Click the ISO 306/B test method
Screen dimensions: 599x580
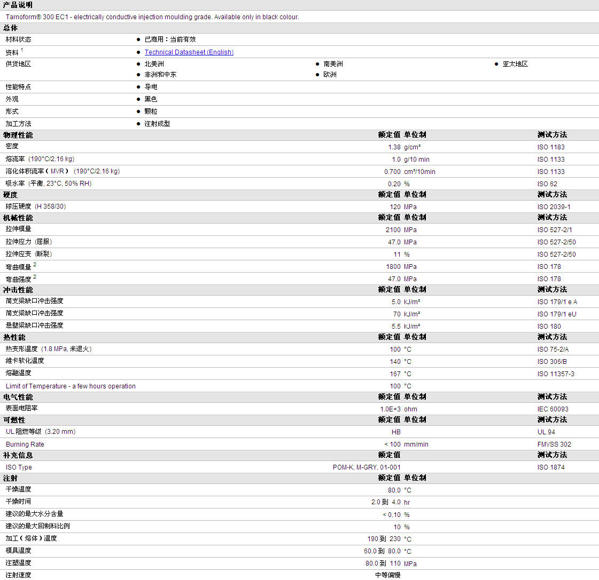tap(552, 361)
